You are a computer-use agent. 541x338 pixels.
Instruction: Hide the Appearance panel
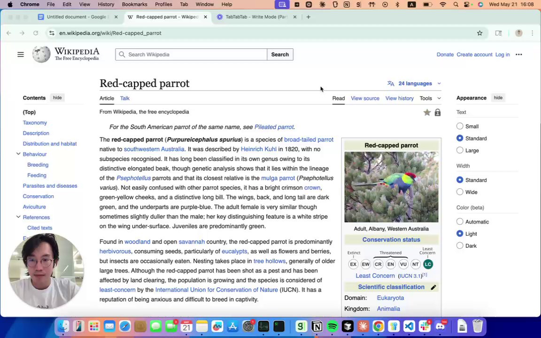click(498, 98)
